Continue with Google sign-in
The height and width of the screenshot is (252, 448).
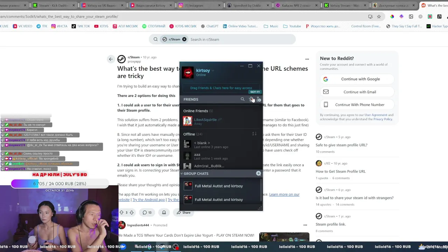pos(357,79)
